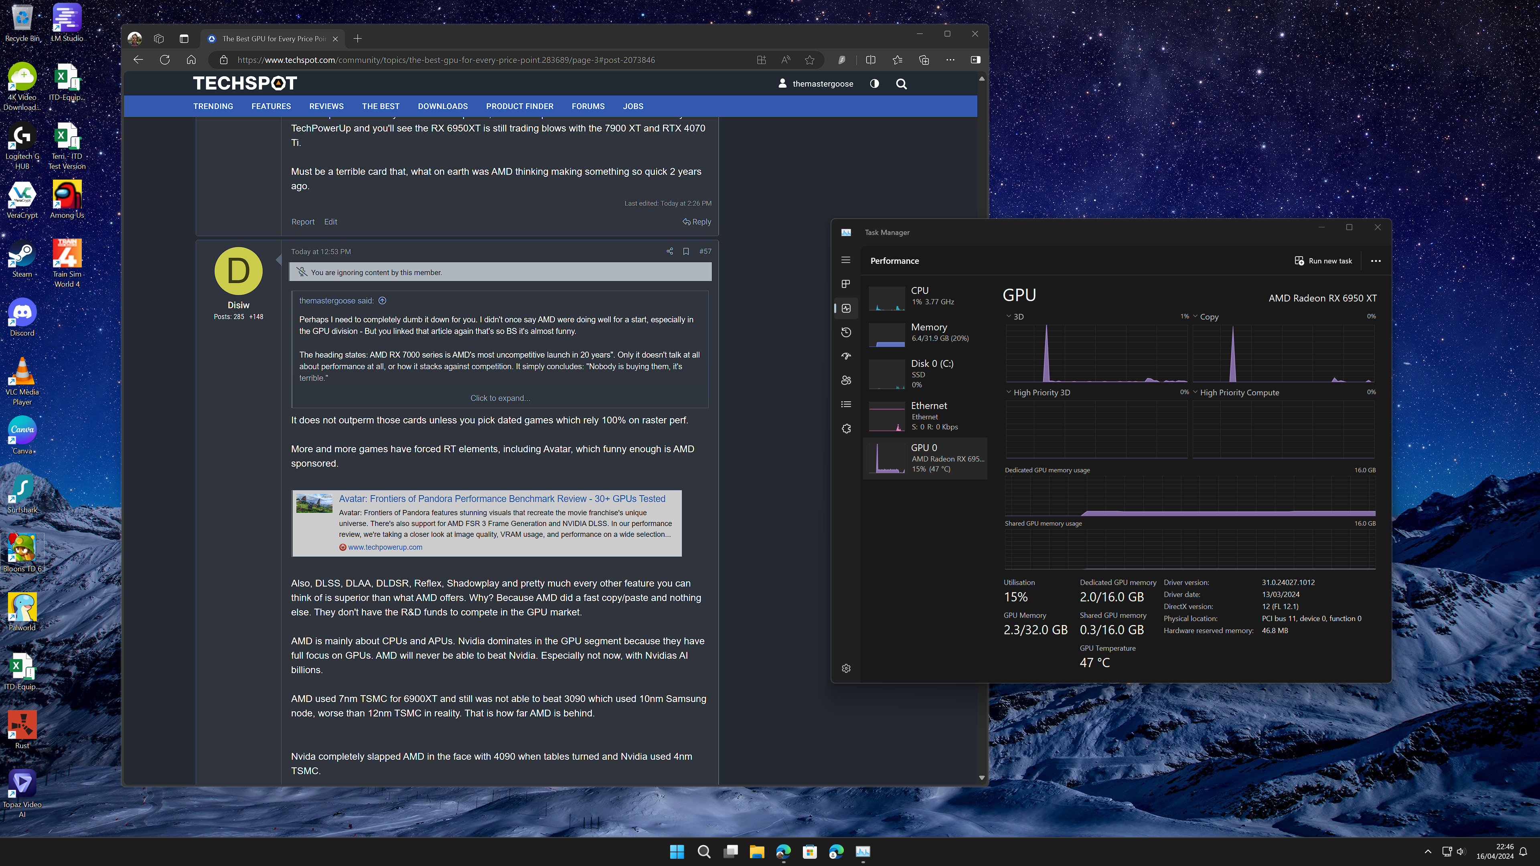Open JOBS nav item
Image resolution: width=1540 pixels, height=866 pixels.
pos(632,106)
